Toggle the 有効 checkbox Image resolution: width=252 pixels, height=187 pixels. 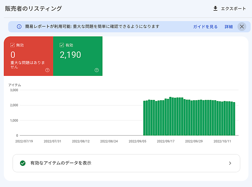coord(62,45)
